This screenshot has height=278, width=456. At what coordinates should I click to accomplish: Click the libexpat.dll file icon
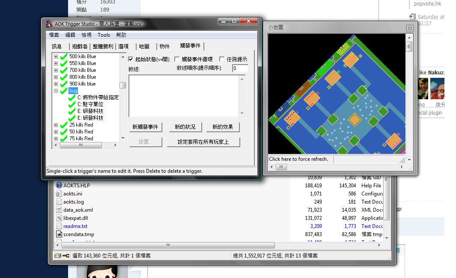pyautogui.click(x=59, y=218)
